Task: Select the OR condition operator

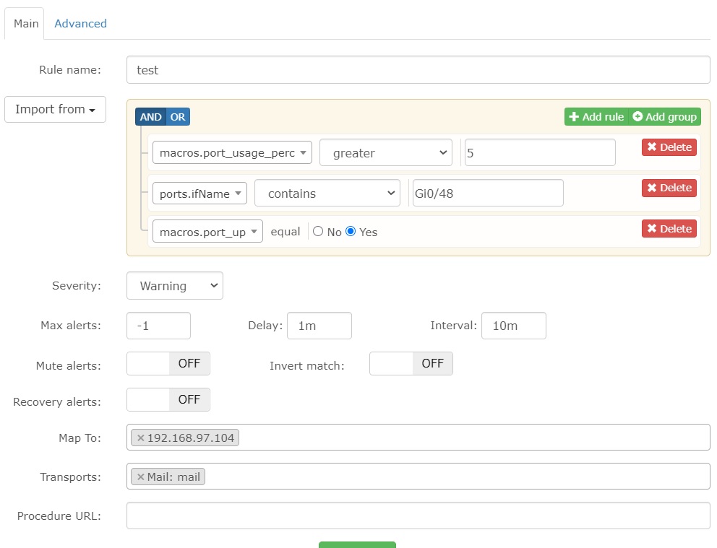Action: [x=178, y=117]
